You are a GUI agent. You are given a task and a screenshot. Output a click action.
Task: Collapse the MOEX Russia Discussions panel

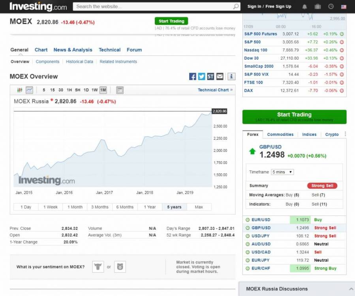click(351, 289)
